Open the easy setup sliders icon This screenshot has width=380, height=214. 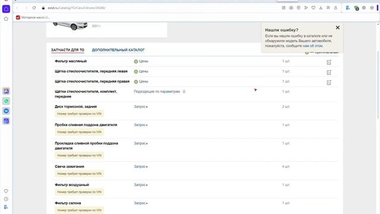328,8
